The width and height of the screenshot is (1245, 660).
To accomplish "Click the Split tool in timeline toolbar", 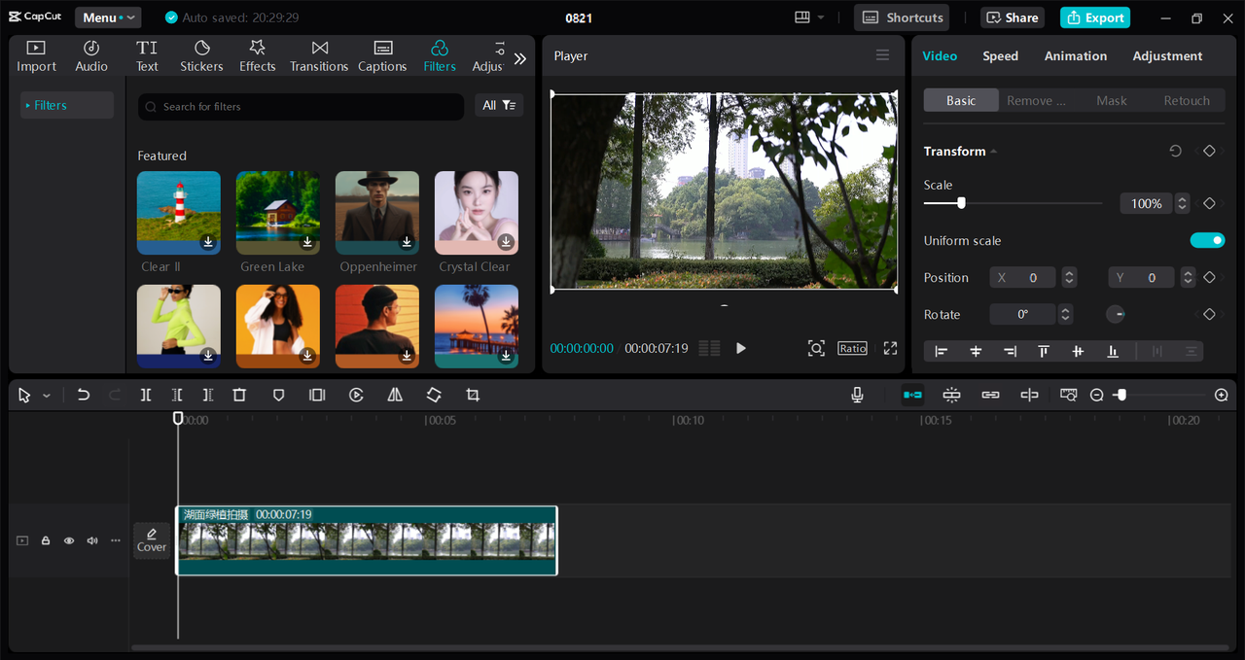I will point(146,396).
